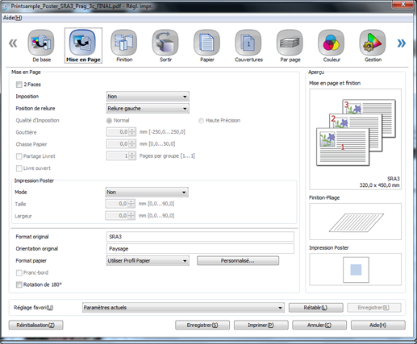Select the Par page icon
The height and width of the screenshot is (344, 417).
[x=290, y=43]
